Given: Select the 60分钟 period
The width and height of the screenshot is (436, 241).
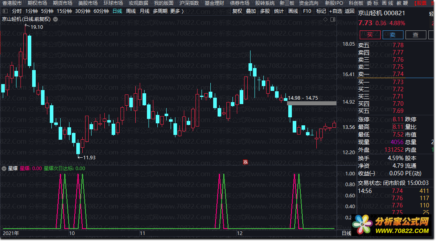Looking at the screenshot, I should pos(101,11).
